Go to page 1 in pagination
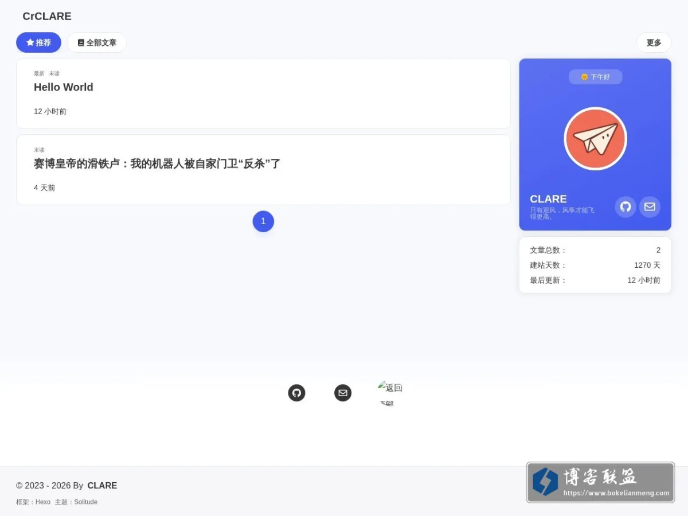 click(263, 221)
